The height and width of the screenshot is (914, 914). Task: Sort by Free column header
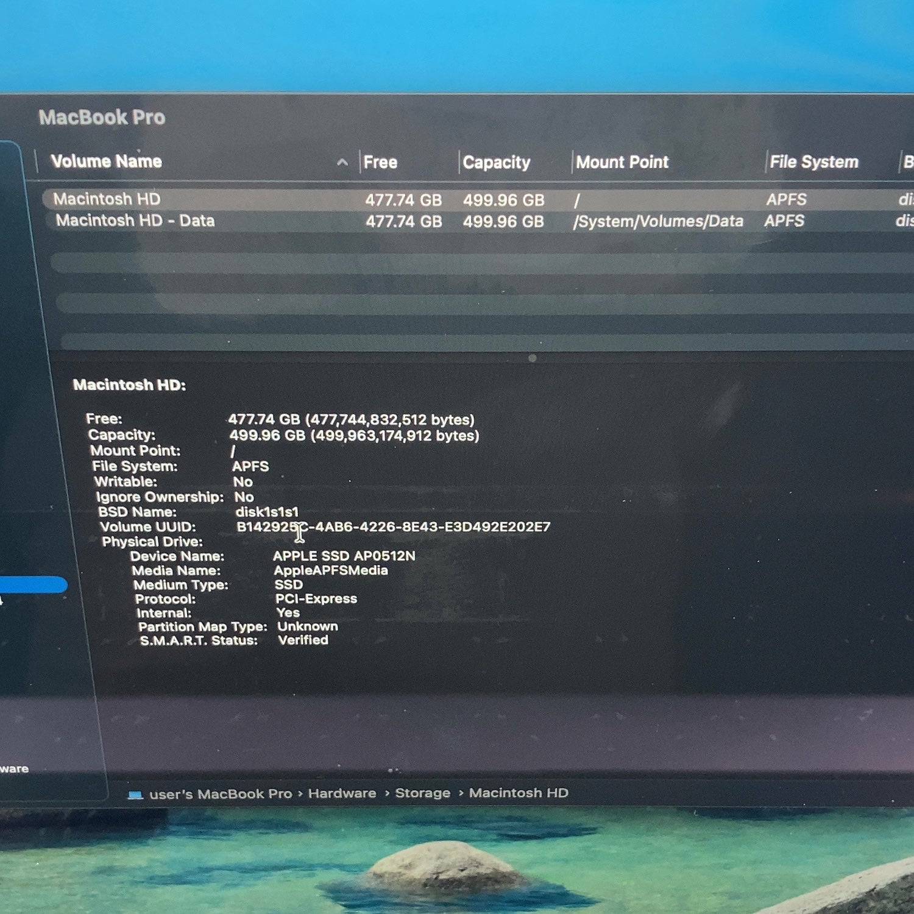tap(380, 162)
